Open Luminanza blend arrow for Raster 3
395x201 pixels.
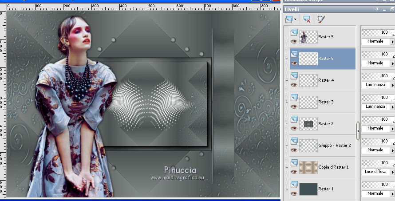[x=392, y=107]
